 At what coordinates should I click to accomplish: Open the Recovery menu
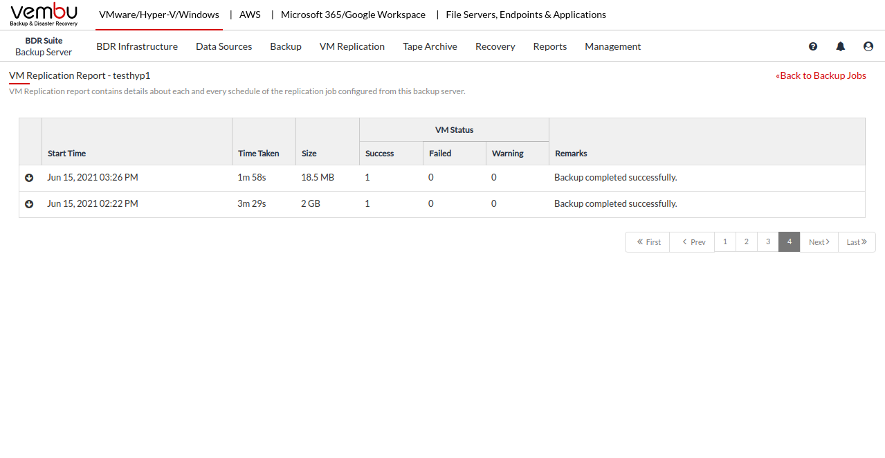(x=495, y=46)
